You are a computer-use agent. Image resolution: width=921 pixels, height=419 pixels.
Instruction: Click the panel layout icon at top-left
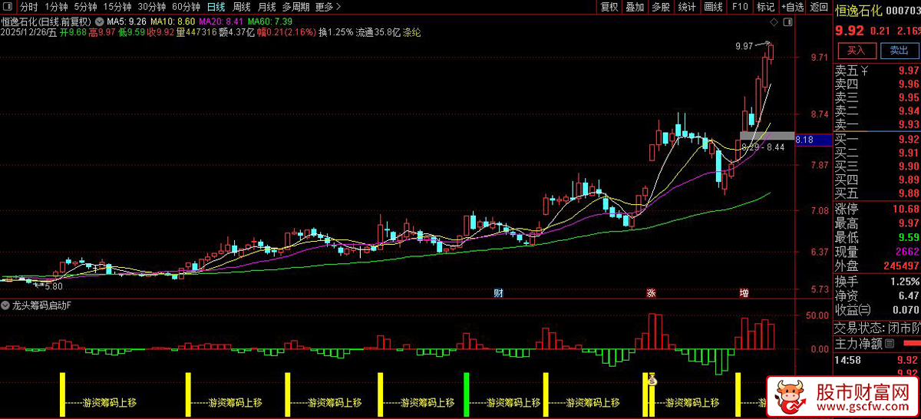coord(8,7)
